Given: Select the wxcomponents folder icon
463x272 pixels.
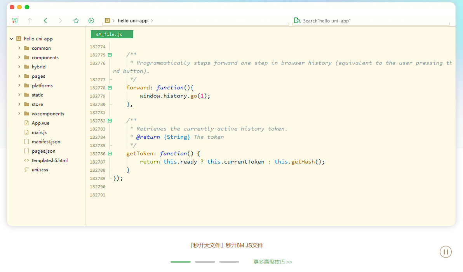Looking at the screenshot, I should pyautogui.click(x=26, y=113).
